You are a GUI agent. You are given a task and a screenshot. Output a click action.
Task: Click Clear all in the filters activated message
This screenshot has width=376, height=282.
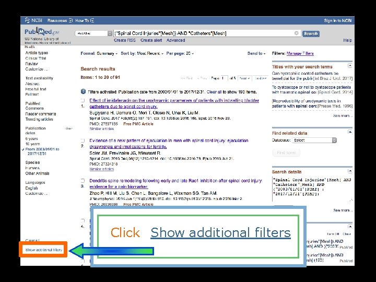click(x=214, y=92)
